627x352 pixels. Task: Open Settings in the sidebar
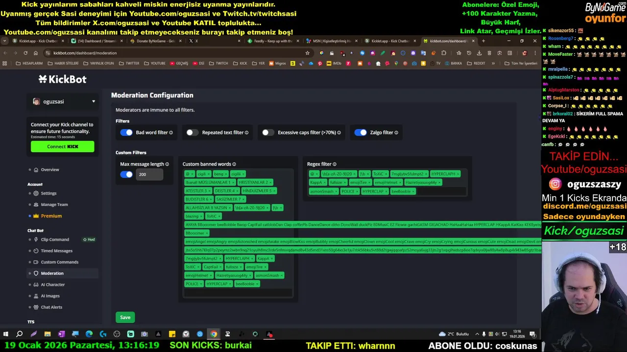pyautogui.click(x=48, y=193)
